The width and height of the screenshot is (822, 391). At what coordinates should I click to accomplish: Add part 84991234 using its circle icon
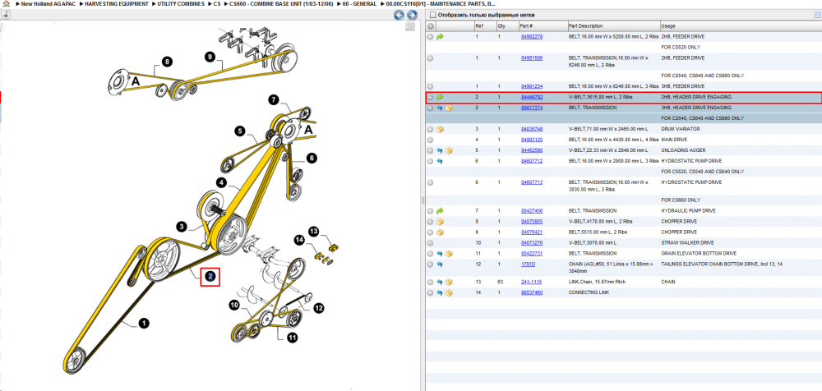(431, 86)
